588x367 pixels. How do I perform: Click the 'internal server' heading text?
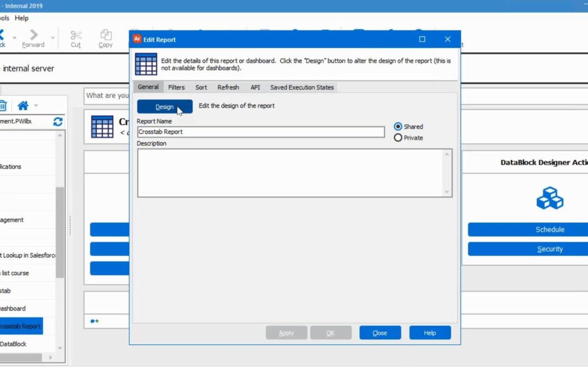click(x=28, y=69)
